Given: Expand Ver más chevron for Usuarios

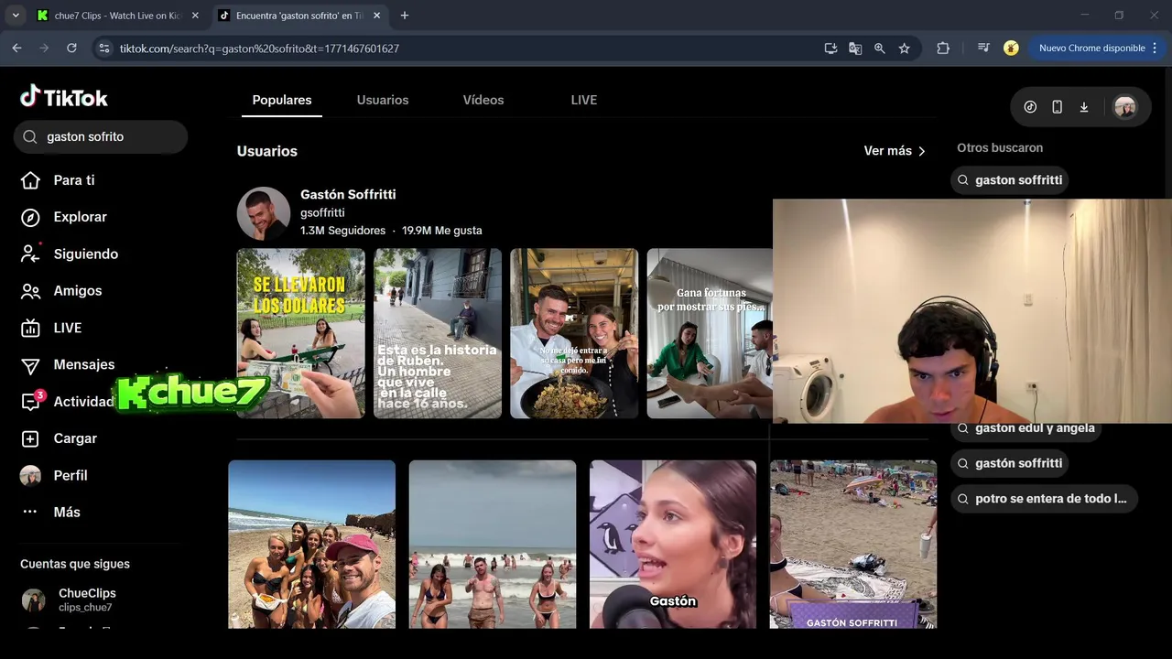Looking at the screenshot, I should (x=922, y=151).
